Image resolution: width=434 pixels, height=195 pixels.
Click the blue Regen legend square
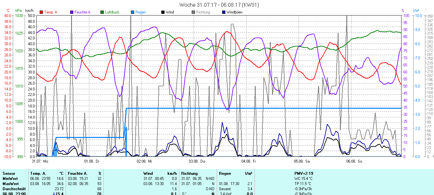pyautogui.click(x=133, y=13)
